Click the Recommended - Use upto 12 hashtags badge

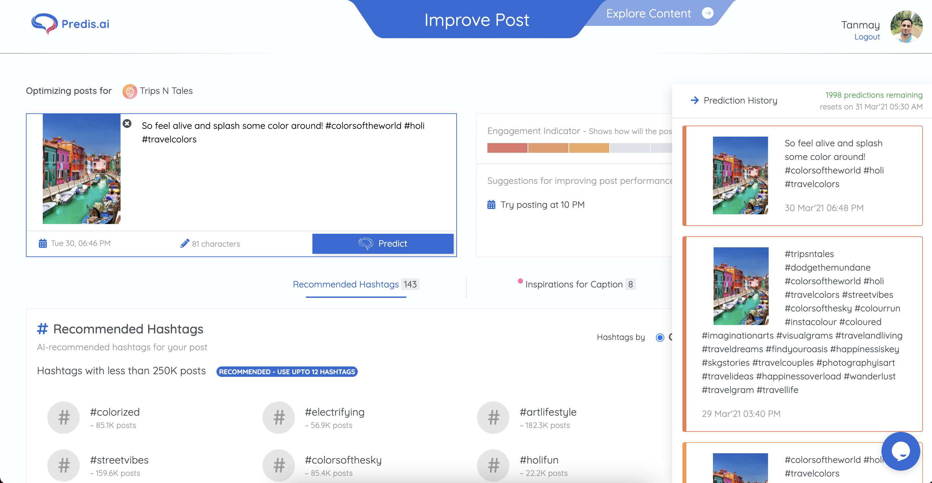click(x=287, y=372)
